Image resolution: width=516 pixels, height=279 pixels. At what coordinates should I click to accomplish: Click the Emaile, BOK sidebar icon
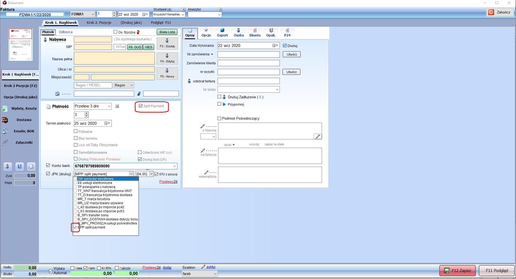(x=5, y=131)
